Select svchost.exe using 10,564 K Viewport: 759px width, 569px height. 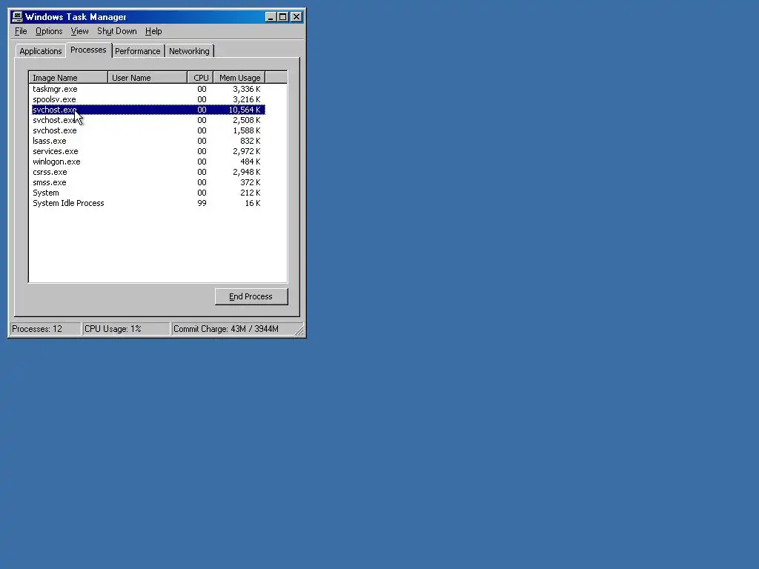pyautogui.click(x=148, y=110)
